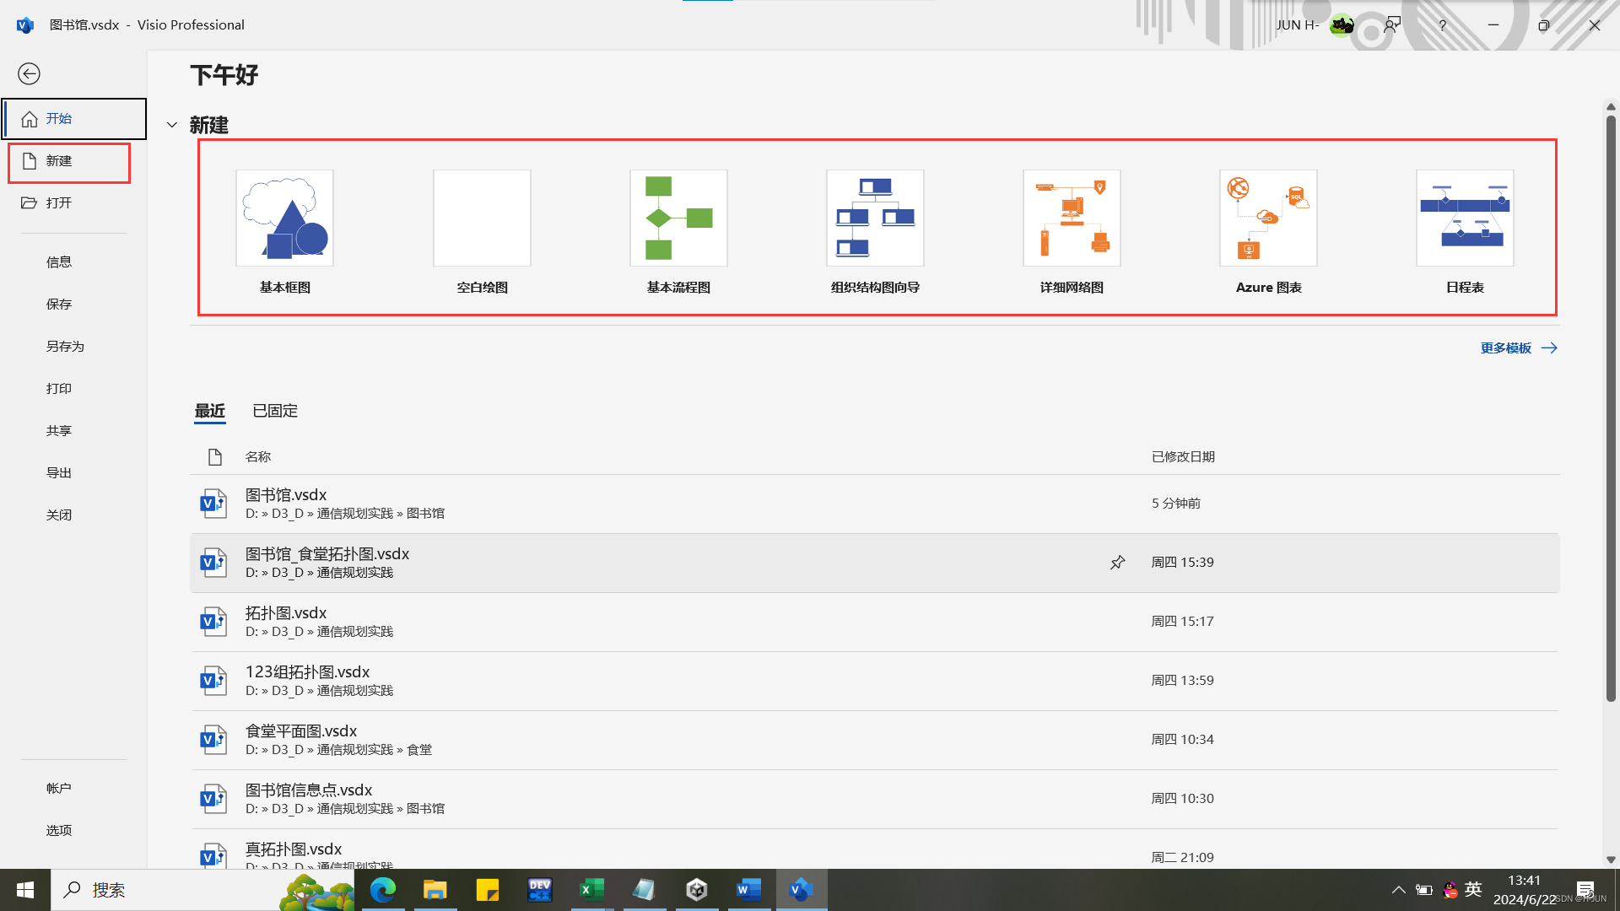Pin 图书馆_食堂拓扑图.vsdx to the list

pos(1117,563)
